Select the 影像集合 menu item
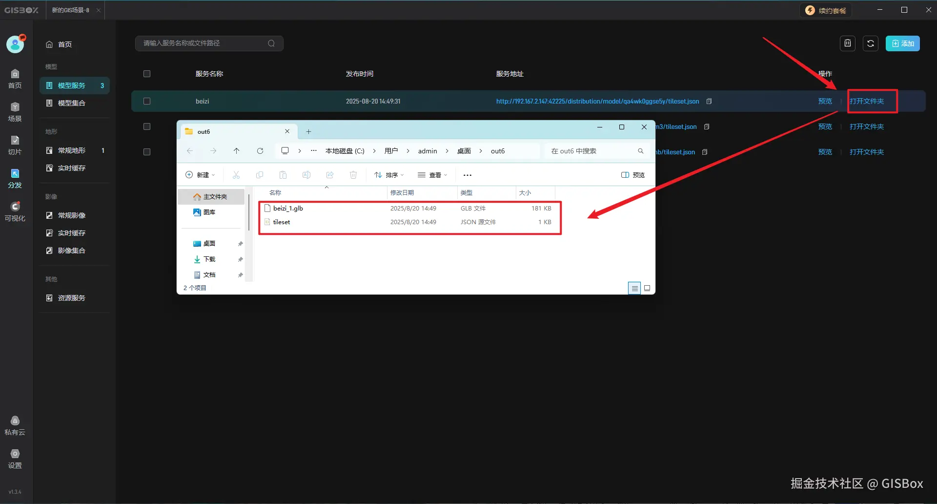The height and width of the screenshot is (504, 937). (75, 251)
